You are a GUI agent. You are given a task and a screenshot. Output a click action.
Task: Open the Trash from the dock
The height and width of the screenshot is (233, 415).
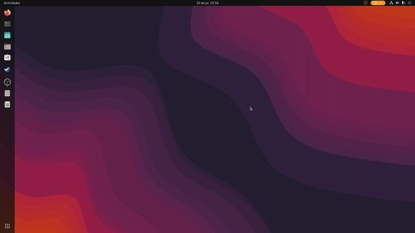click(x=7, y=105)
